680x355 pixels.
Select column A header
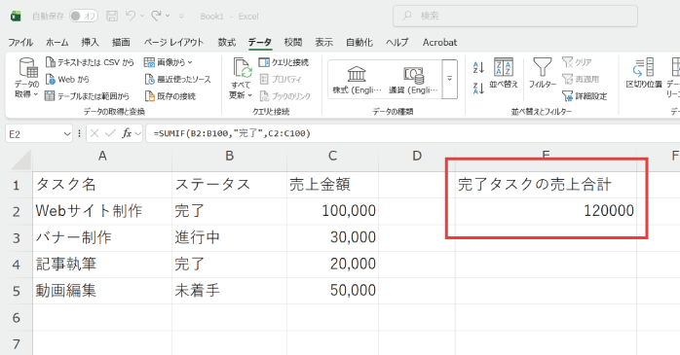[102, 156]
